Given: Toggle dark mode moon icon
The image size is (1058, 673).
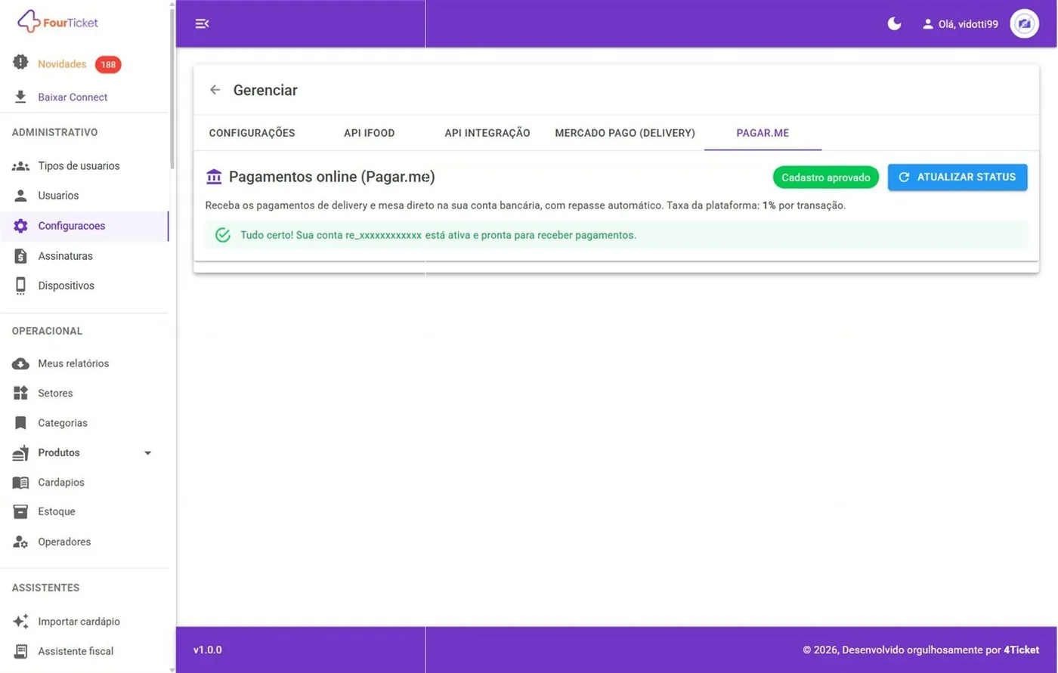Looking at the screenshot, I should tap(894, 23).
